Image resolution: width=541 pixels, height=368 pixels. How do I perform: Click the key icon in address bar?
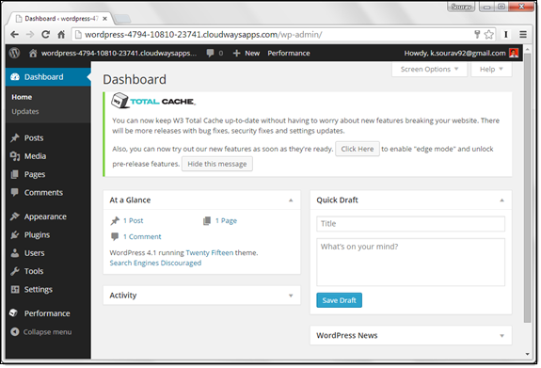tap(478, 34)
